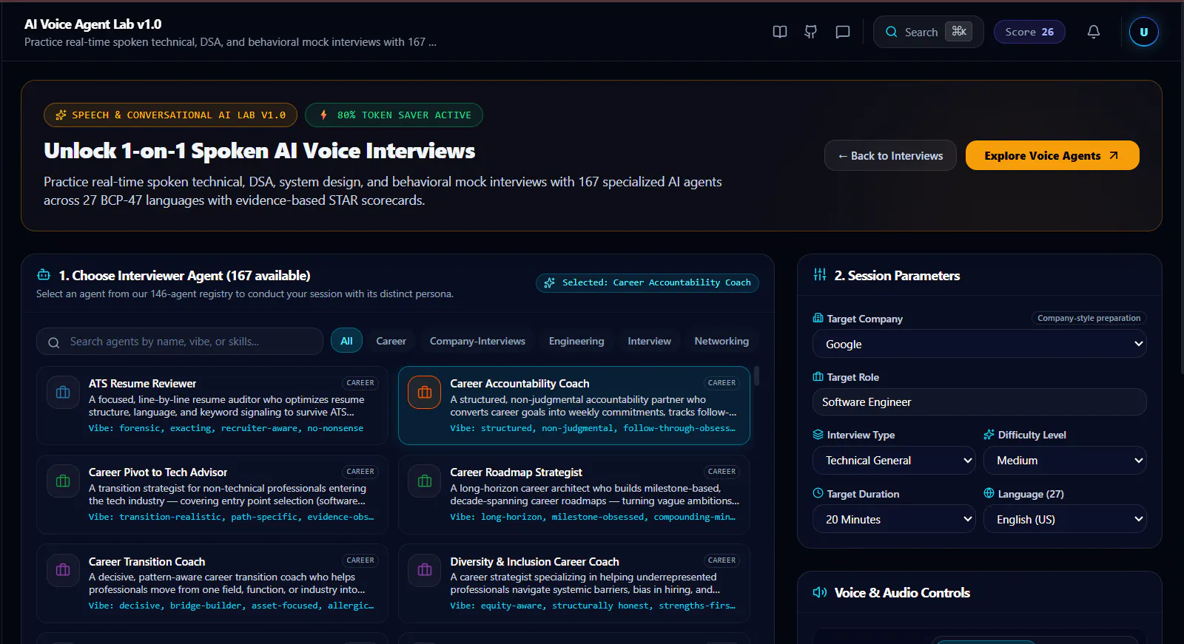Open the Language dropdown showing English (US)
Viewport: 1184px width, 644px height.
1065,519
